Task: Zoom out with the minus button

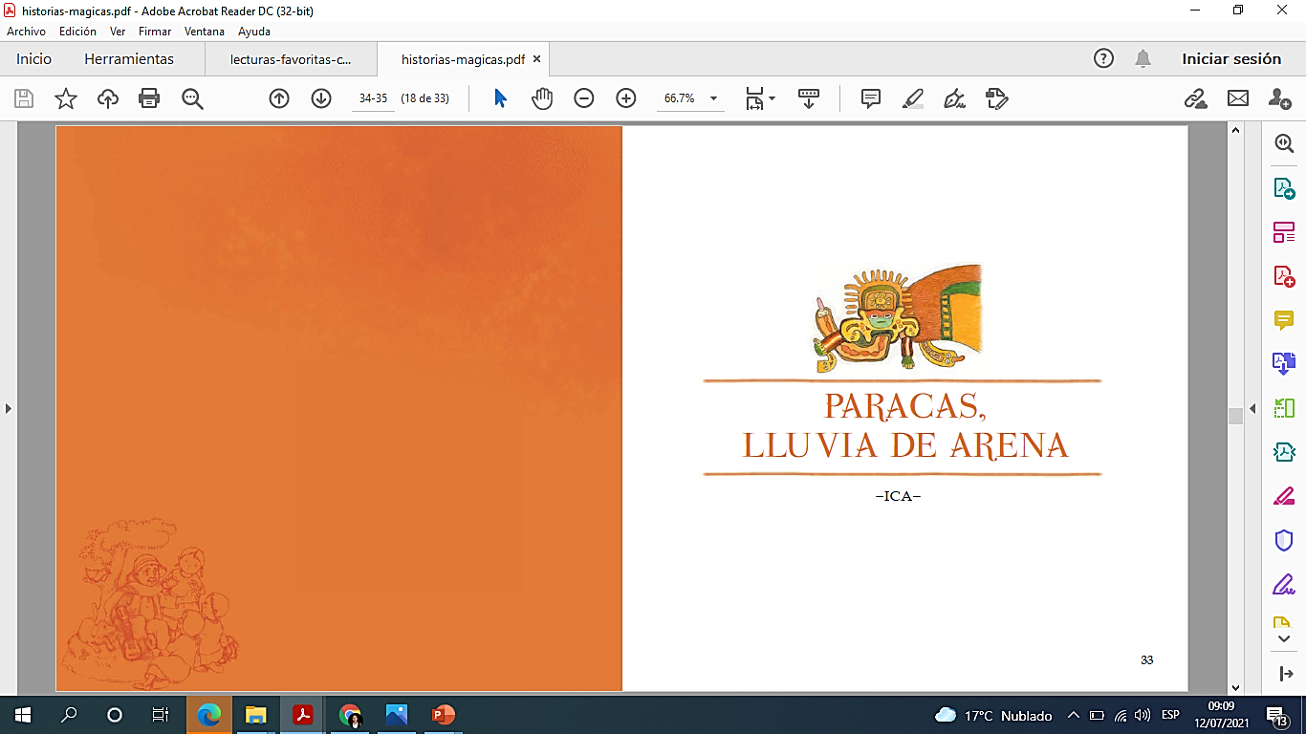Action: click(584, 98)
